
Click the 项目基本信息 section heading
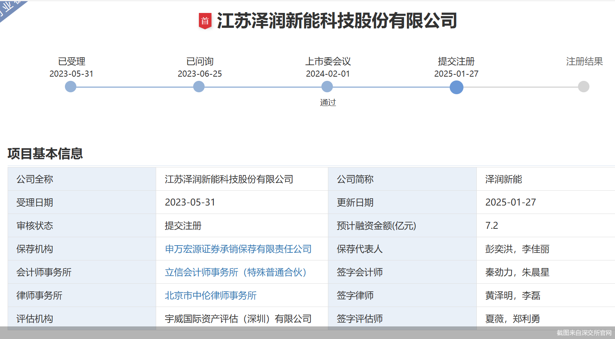[x=45, y=154]
